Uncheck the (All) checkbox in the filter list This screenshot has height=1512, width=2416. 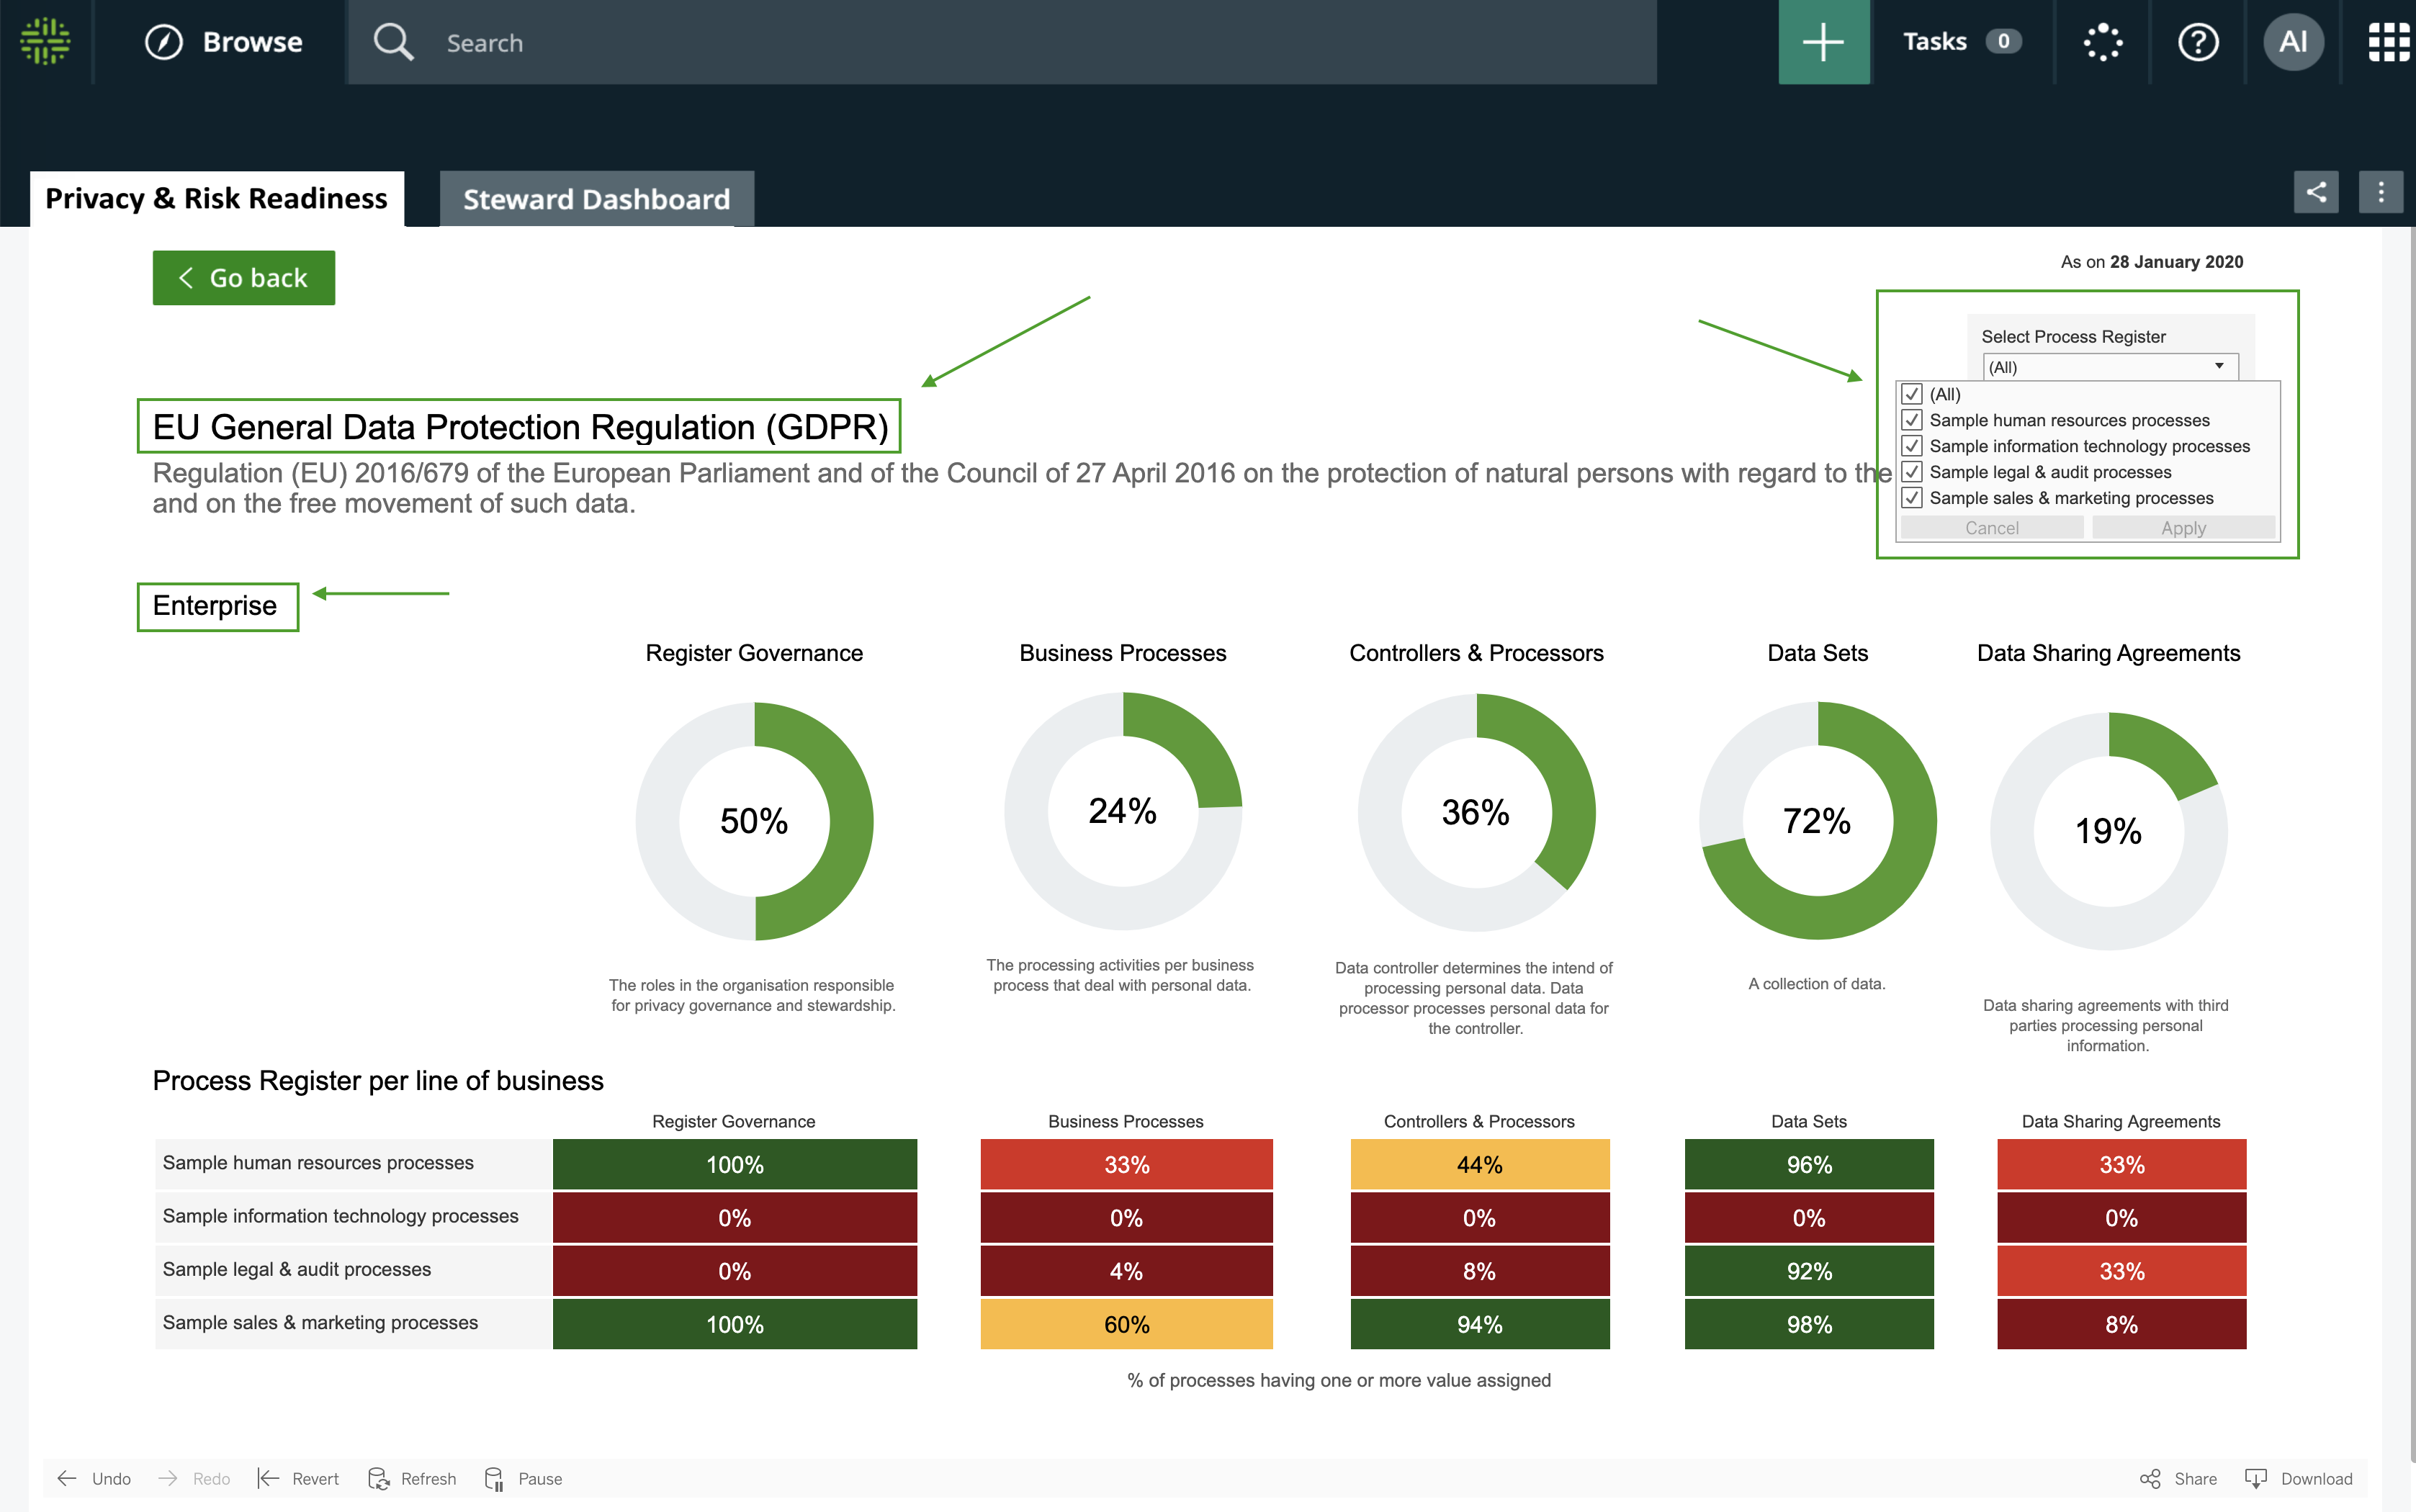[1912, 394]
